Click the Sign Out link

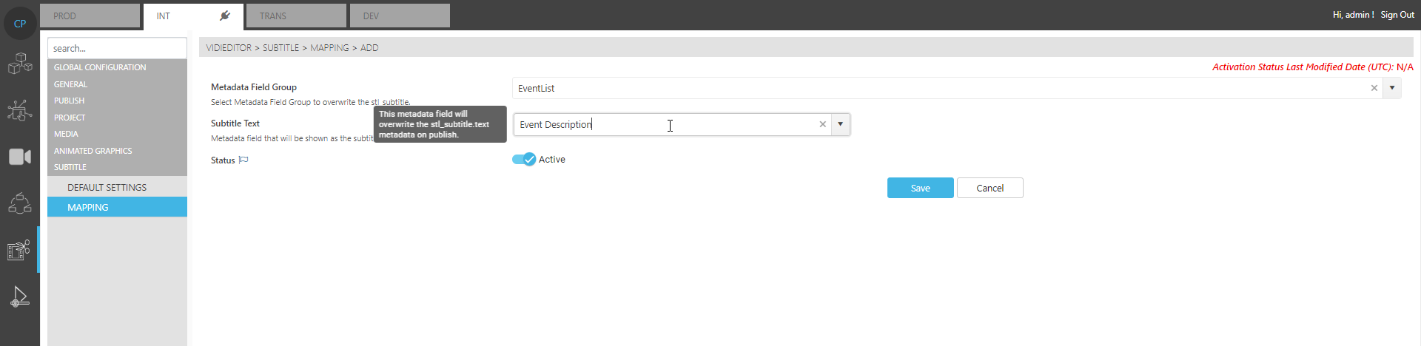click(x=1397, y=15)
